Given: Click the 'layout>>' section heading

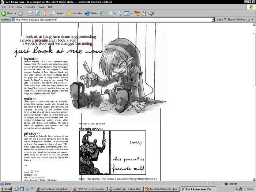Looking at the screenshot, I should pos(31,59).
